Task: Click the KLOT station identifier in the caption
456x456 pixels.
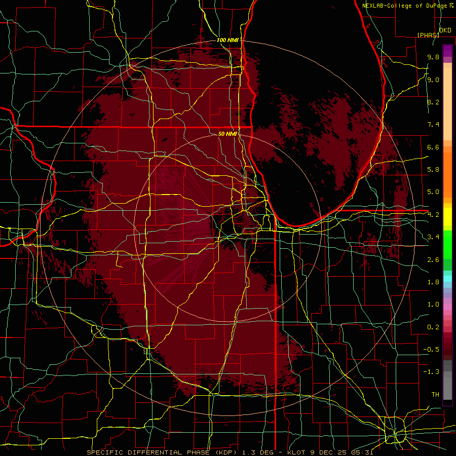Action: pyautogui.click(x=296, y=452)
